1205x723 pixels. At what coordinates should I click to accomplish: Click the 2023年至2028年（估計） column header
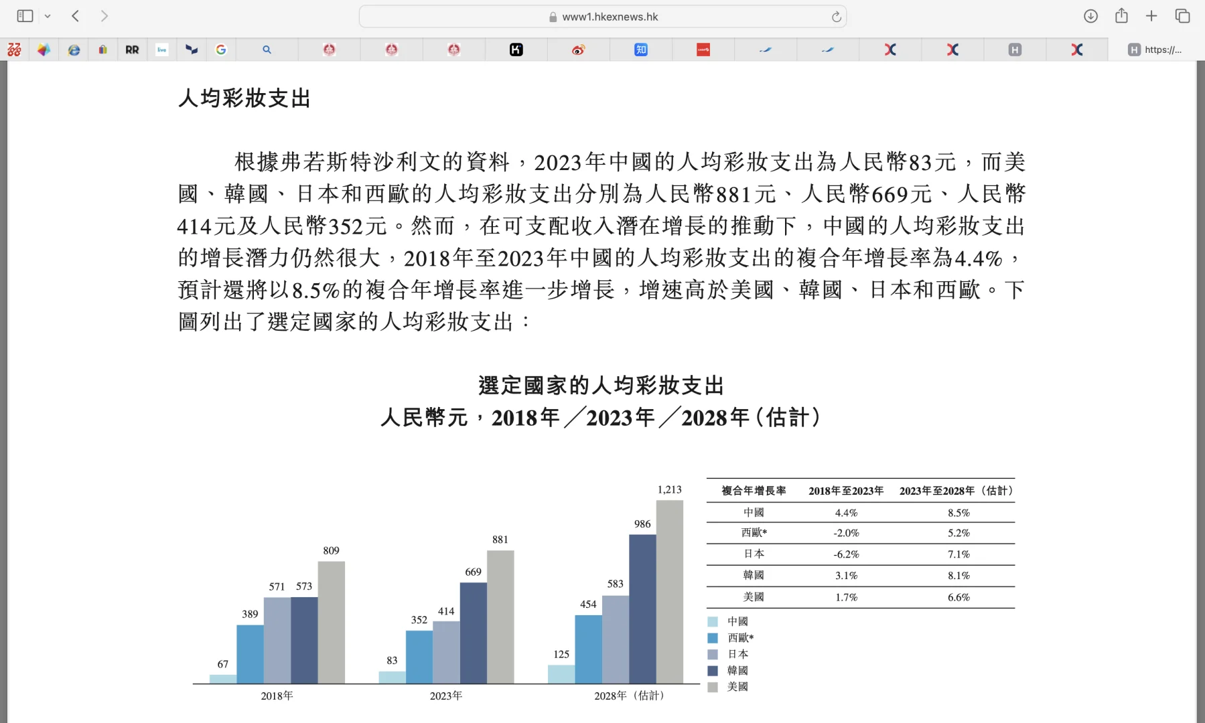(956, 491)
